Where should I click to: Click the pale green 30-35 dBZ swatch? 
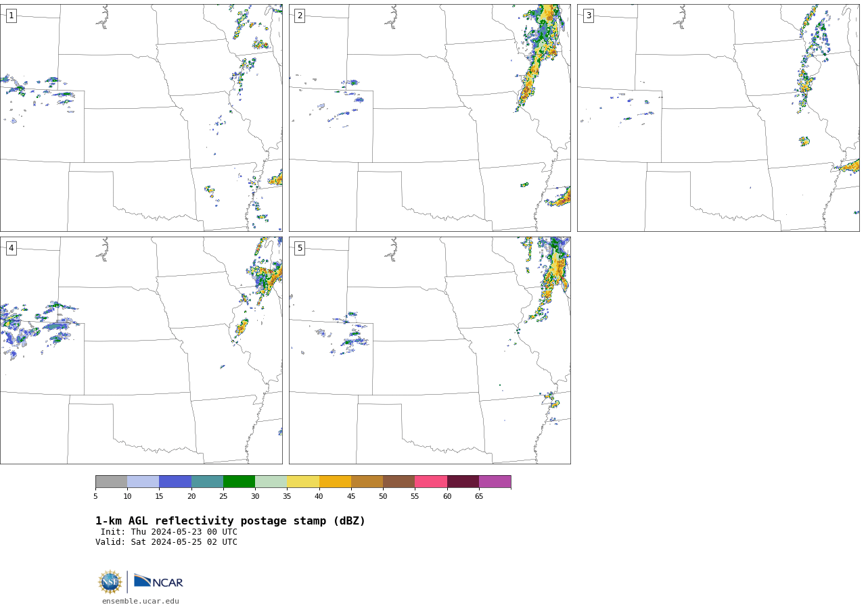[x=271, y=482]
